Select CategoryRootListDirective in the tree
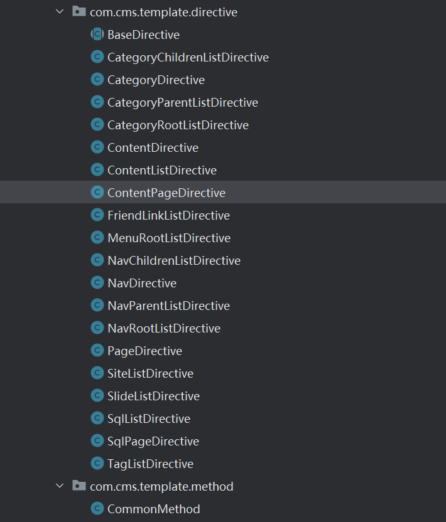 pos(178,125)
